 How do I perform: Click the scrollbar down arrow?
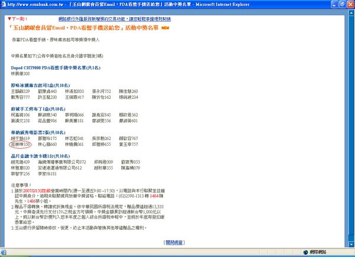351,245
